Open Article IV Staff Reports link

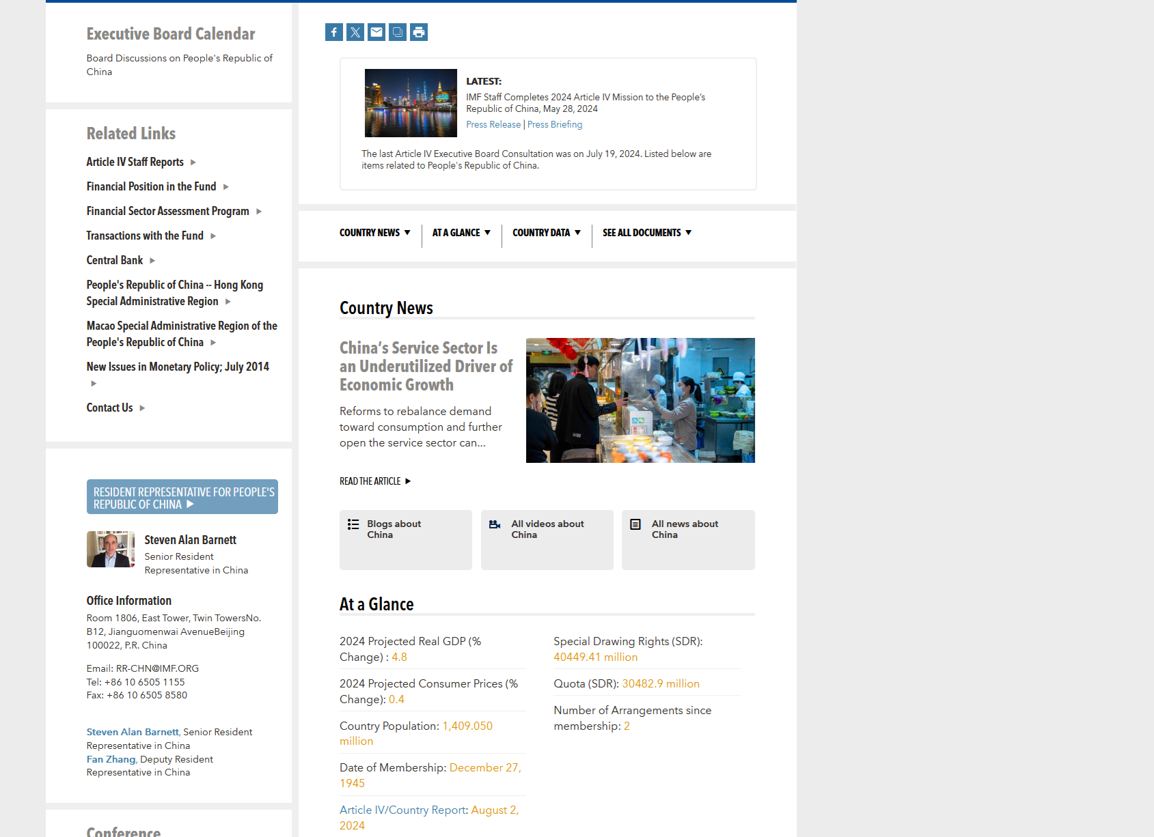(x=135, y=162)
